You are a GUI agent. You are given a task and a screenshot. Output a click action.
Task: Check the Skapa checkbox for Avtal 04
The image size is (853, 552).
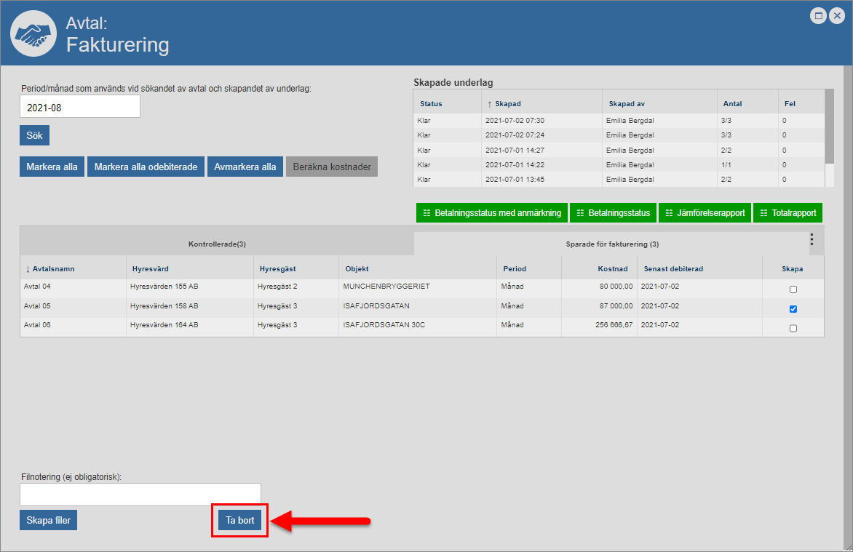tap(793, 289)
